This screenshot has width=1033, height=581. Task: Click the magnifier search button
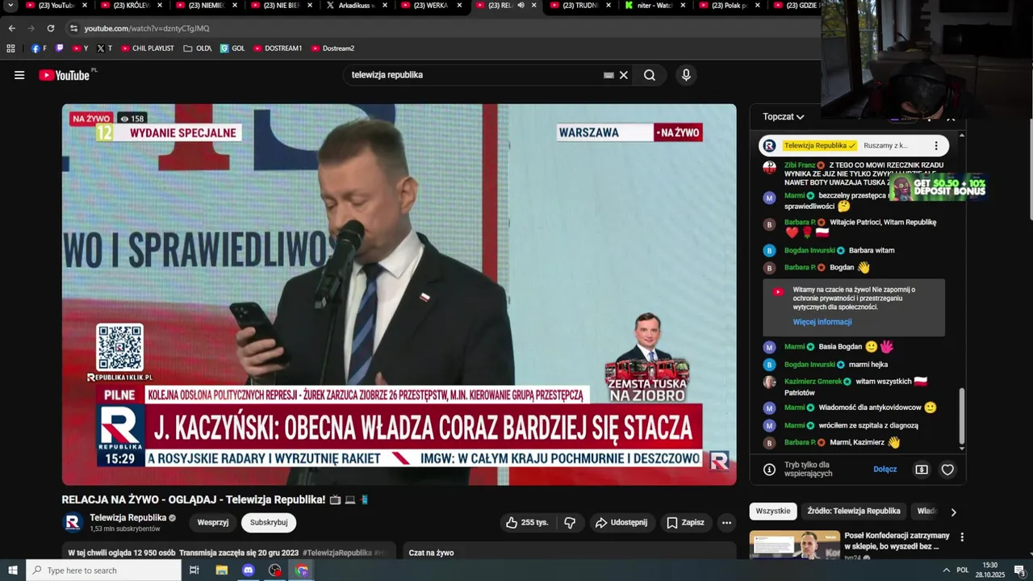coord(650,75)
